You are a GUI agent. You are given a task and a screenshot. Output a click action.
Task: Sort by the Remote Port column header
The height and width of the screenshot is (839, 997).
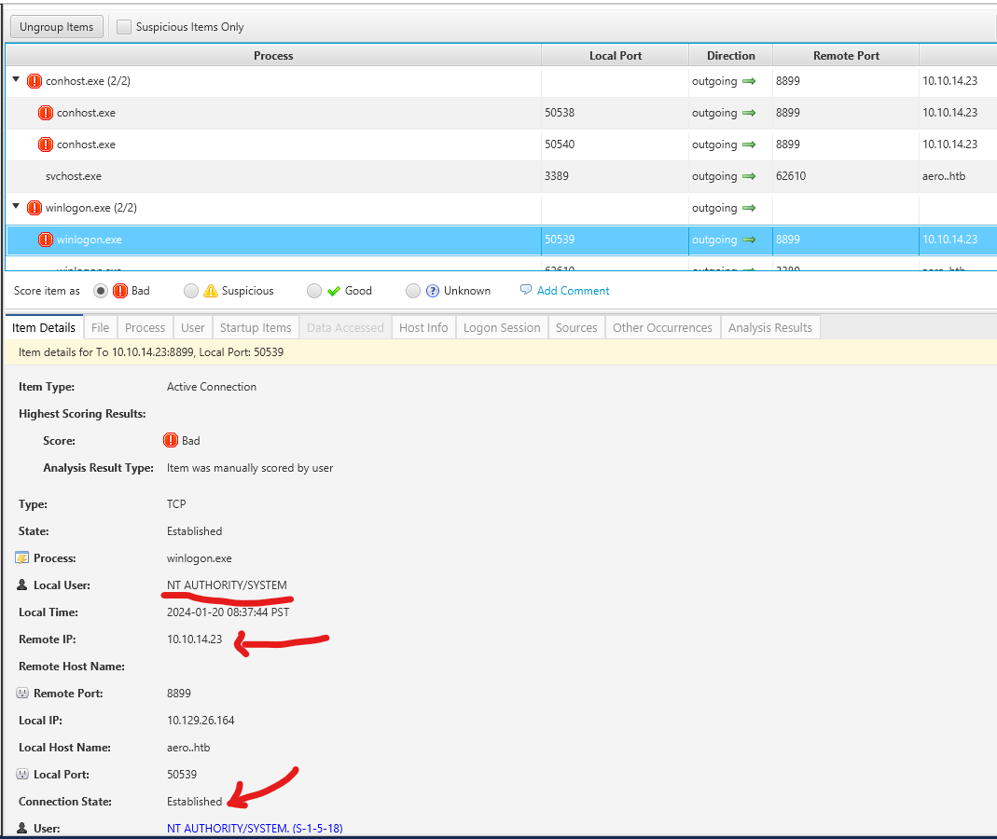coord(845,56)
